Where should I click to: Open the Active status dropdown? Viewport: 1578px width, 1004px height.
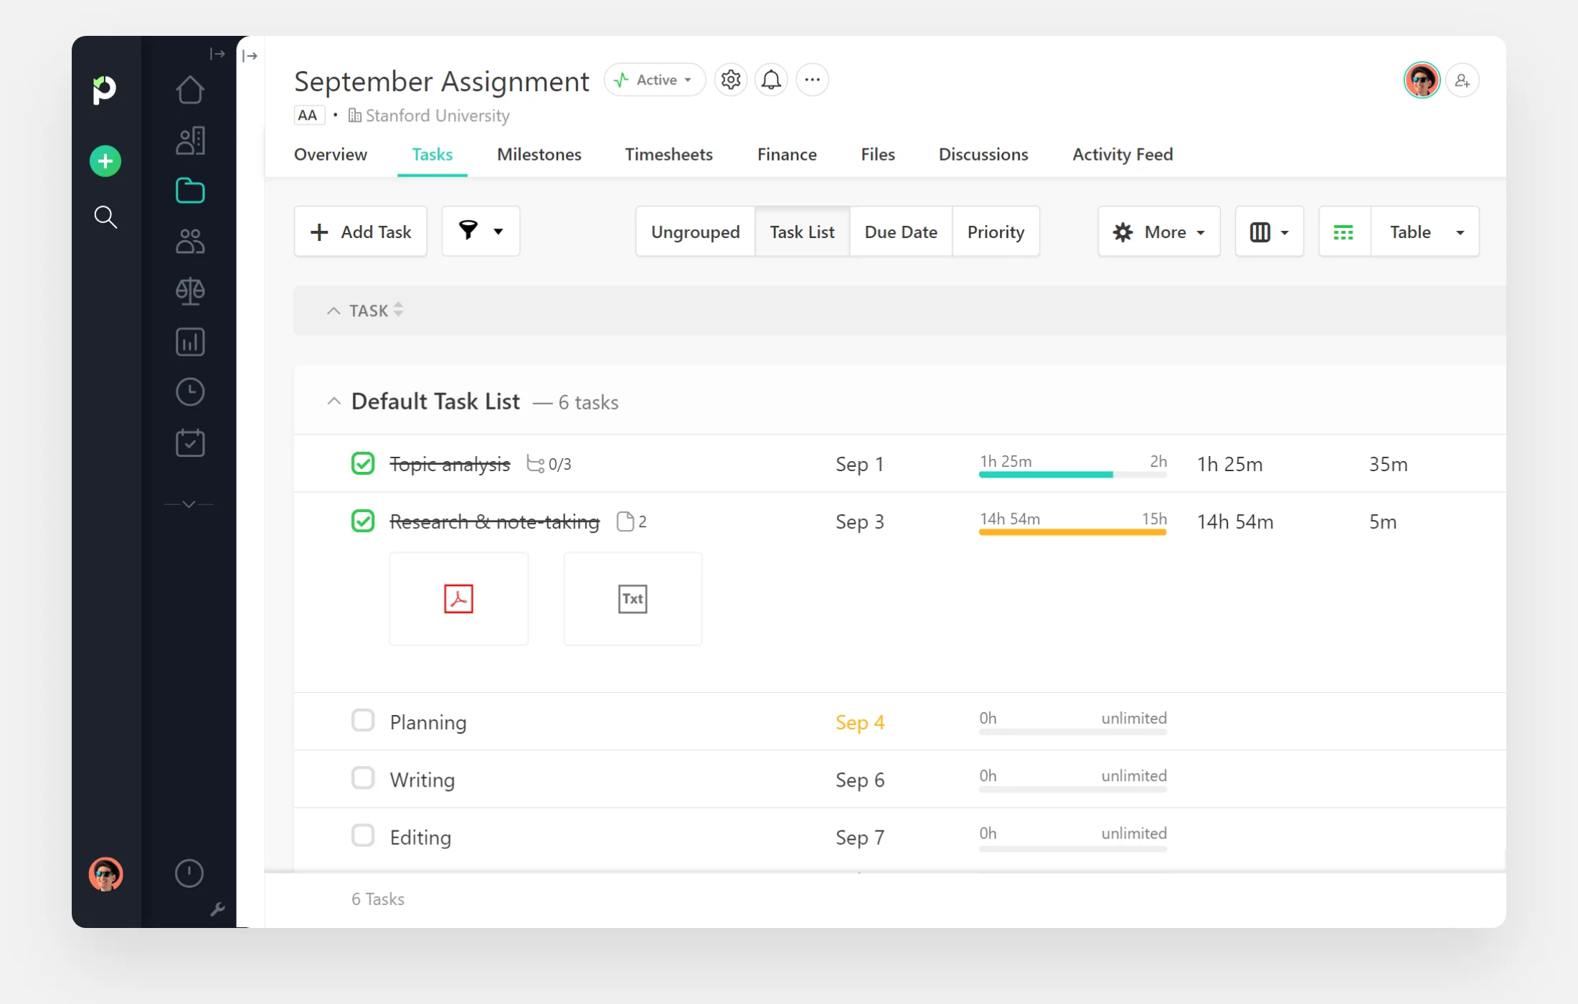coord(655,80)
